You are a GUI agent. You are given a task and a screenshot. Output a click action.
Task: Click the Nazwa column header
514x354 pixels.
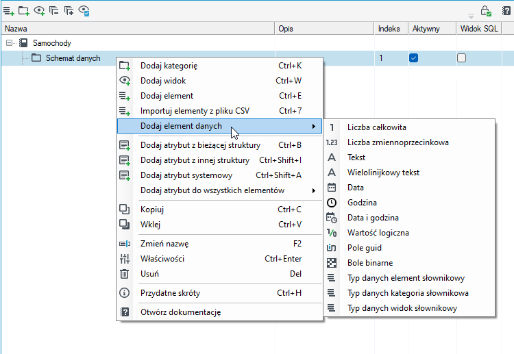(138, 29)
